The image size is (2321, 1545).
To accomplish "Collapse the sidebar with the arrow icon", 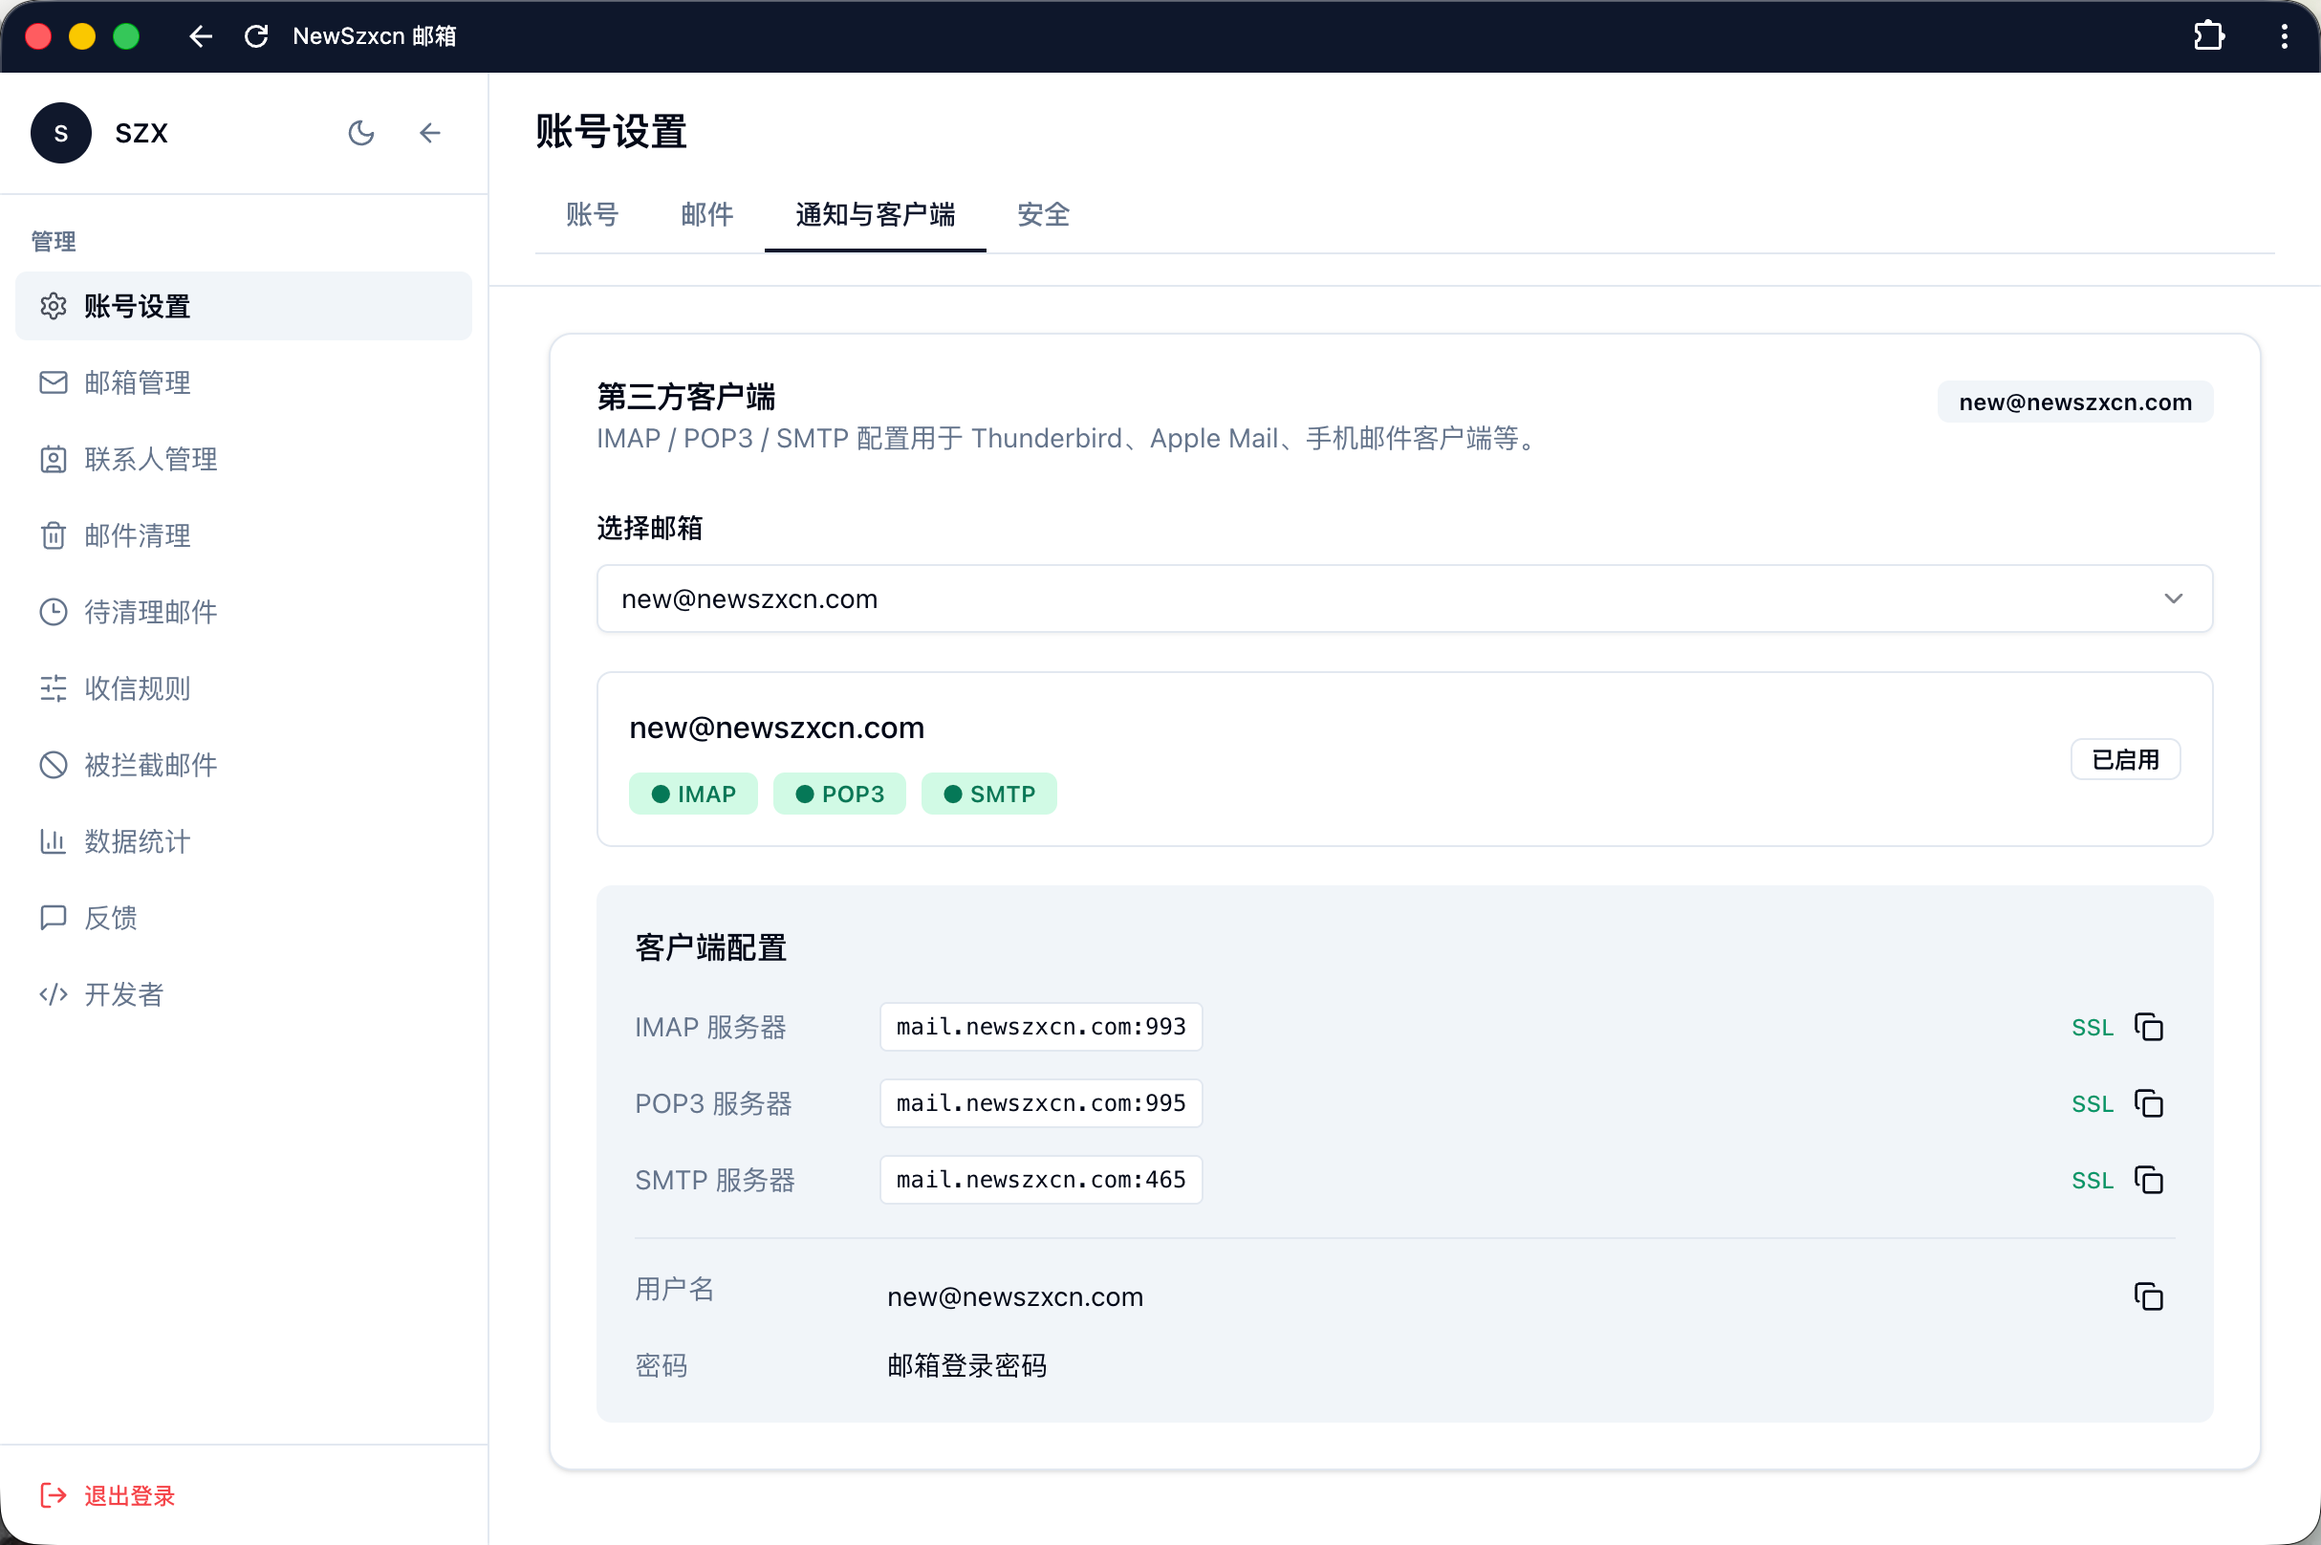I will pos(429,133).
